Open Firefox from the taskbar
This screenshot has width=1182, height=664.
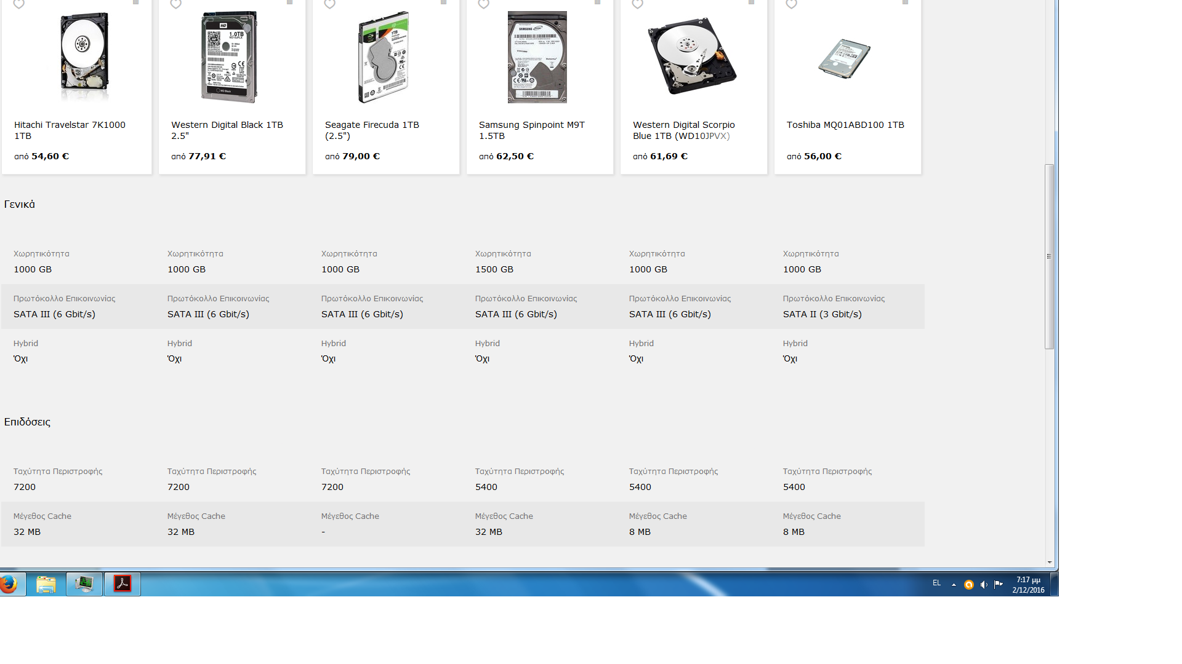[x=9, y=584]
